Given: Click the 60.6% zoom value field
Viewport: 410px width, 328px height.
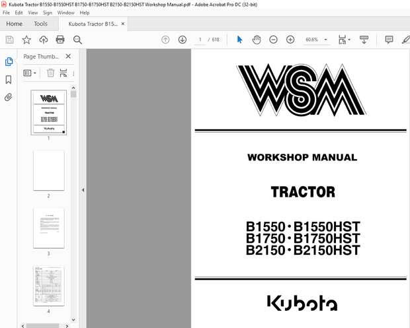Looking at the screenshot, I should (x=311, y=40).
